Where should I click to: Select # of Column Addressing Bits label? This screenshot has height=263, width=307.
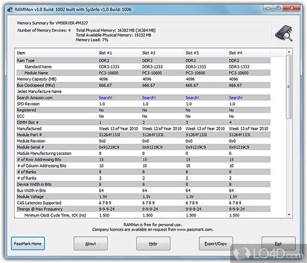pyautogui.click(x=41, y=166)
